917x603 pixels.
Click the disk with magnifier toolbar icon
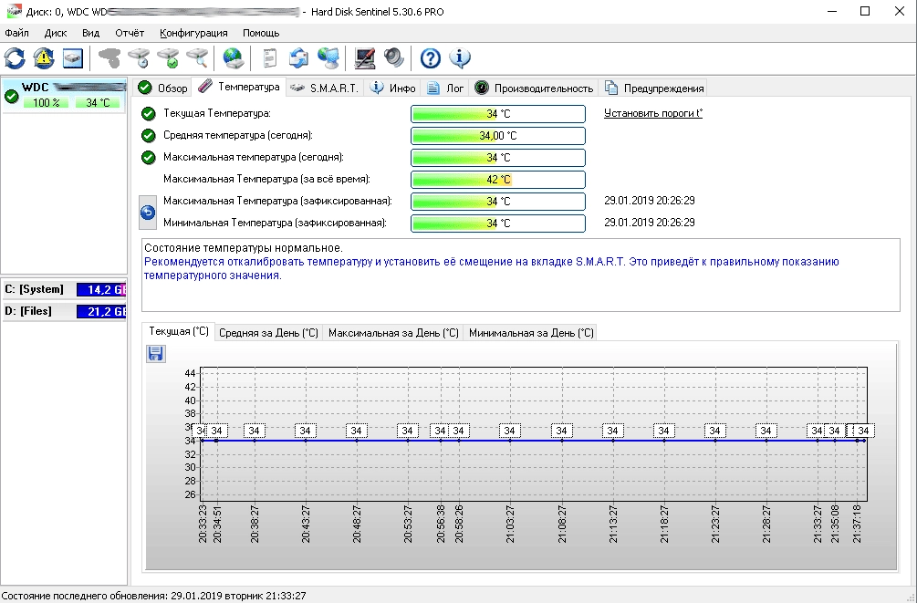coord(197,57)
